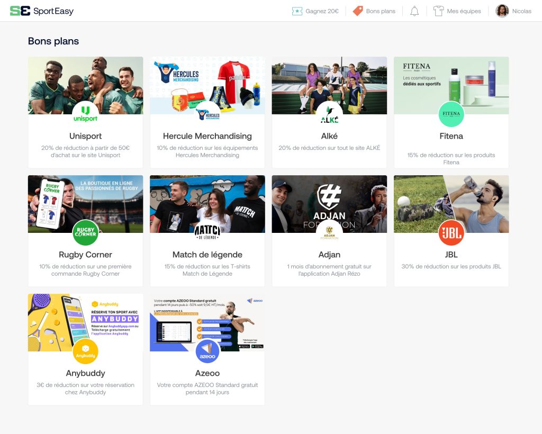Click Anybuddy yellow banner image

(x=85, y=322)
